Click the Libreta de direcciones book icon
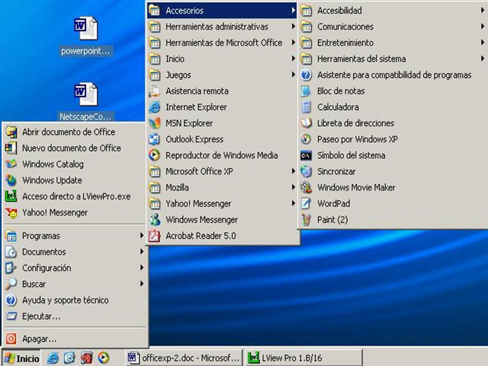Image resolution: width=488 pixels, height=366 pixels. (x=306, y=123)
